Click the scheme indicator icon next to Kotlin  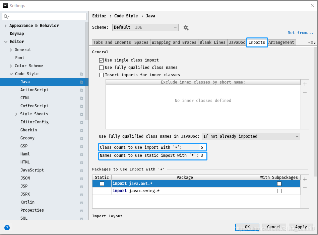[x=81, y=202]
